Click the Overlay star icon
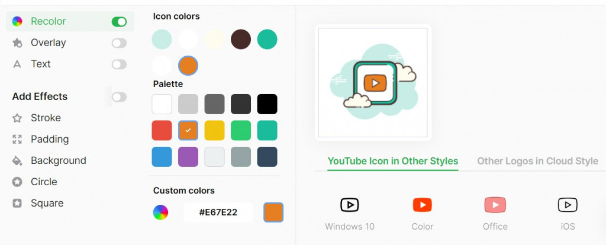 pyautogui.click(x=17, y=43)
